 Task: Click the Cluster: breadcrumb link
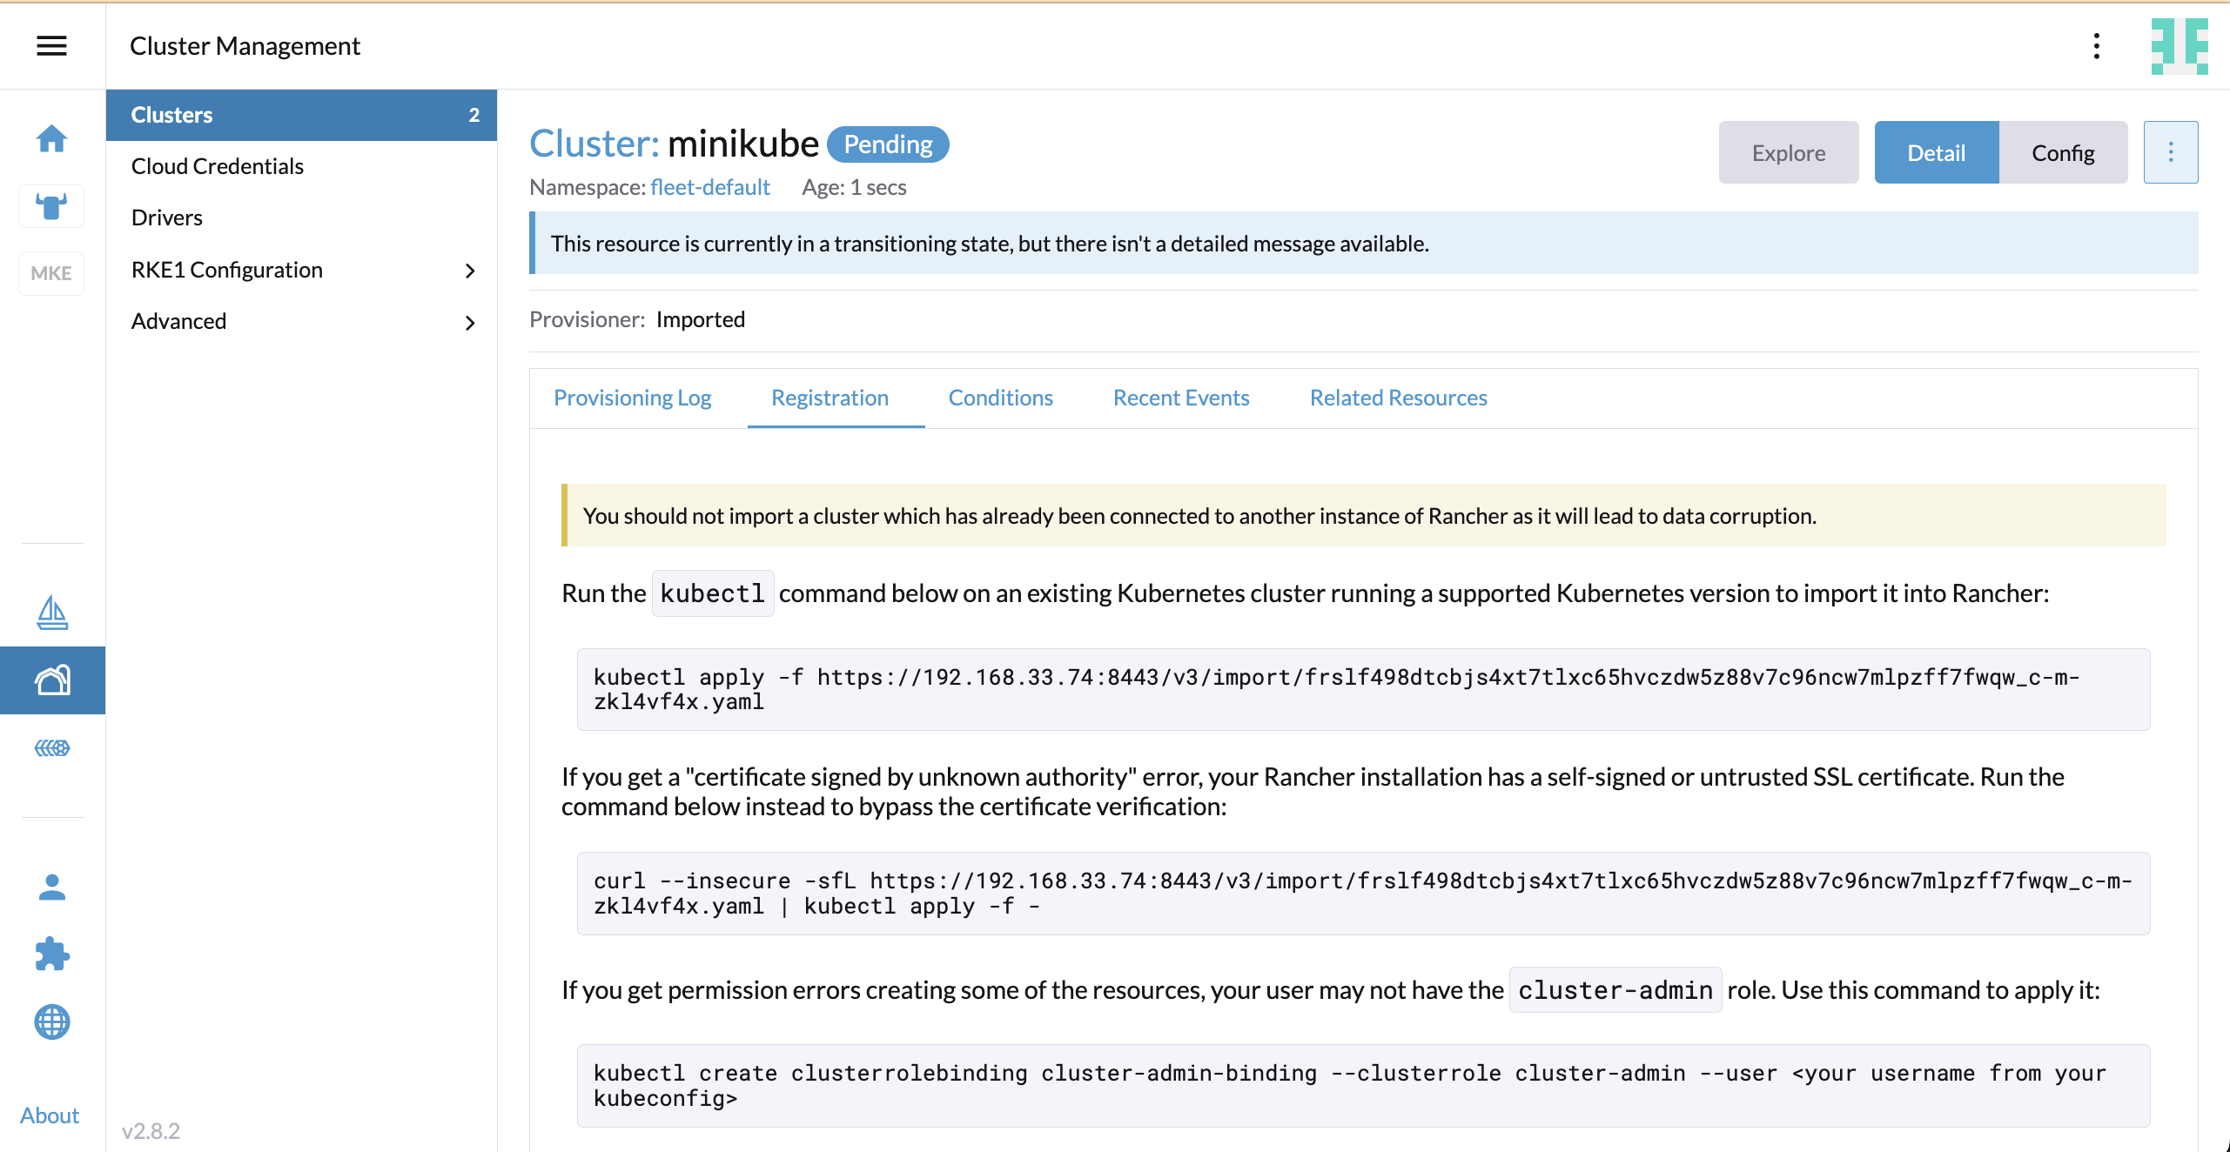pyautogui.click(x=594, y=144)
